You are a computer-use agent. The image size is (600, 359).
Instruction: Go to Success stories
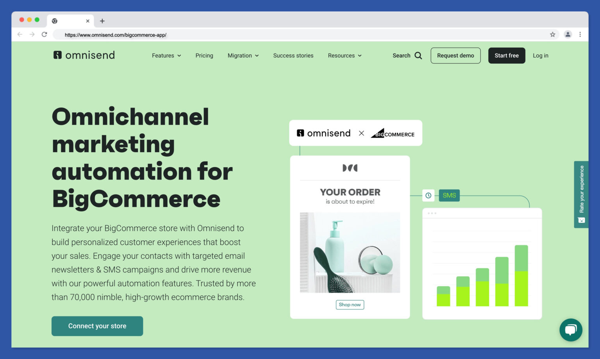(293, 56)
